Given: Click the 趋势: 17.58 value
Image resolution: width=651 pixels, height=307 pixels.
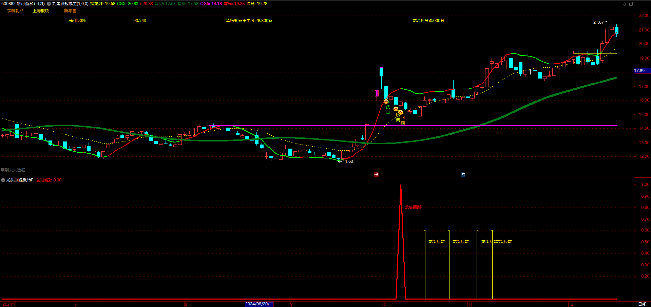Looking at the screenshot, I should (x=188, y=4).
